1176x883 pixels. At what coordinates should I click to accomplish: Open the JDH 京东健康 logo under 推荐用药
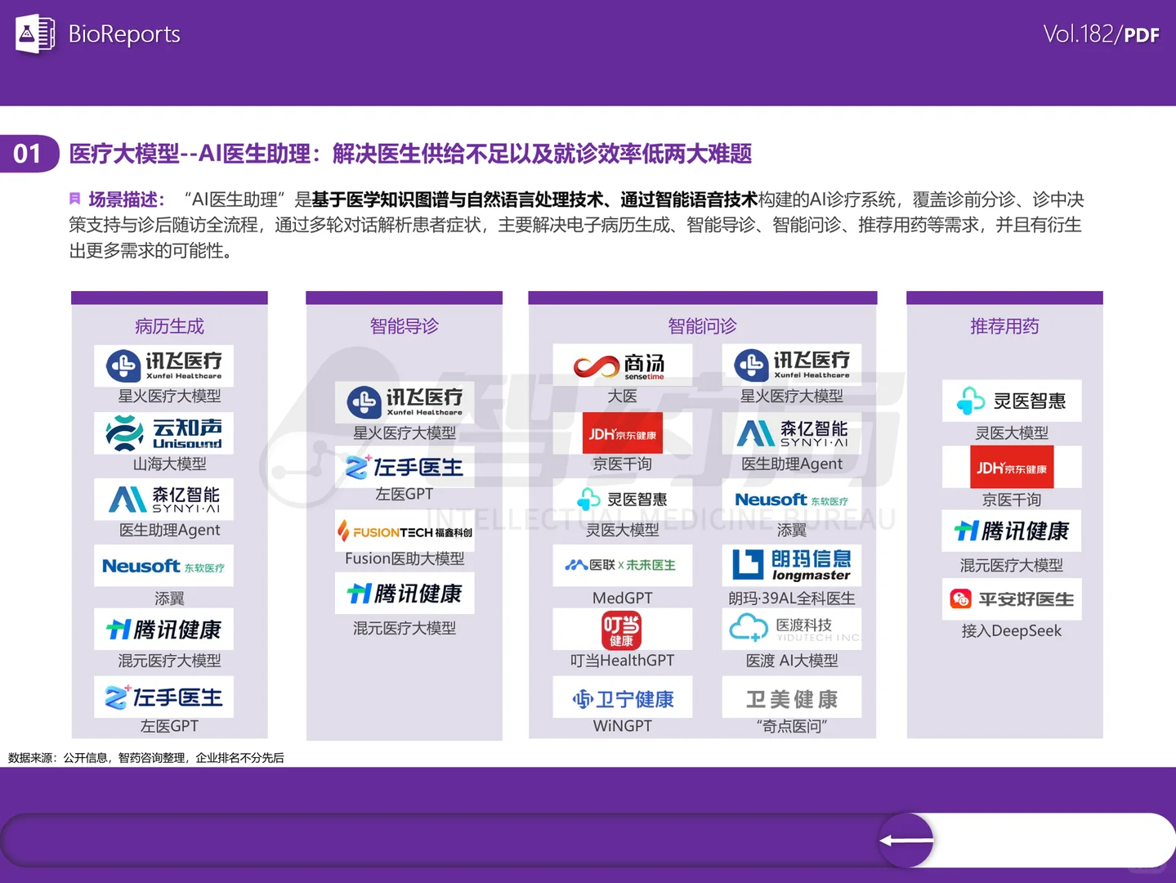1011,467
